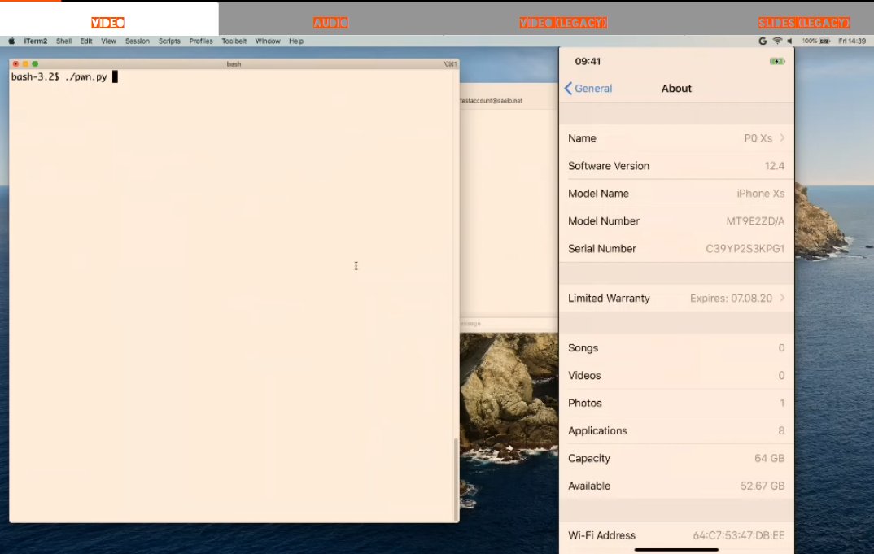Switch to the AUDIO tab
The image size is (874, 554).
pos(330,23)
